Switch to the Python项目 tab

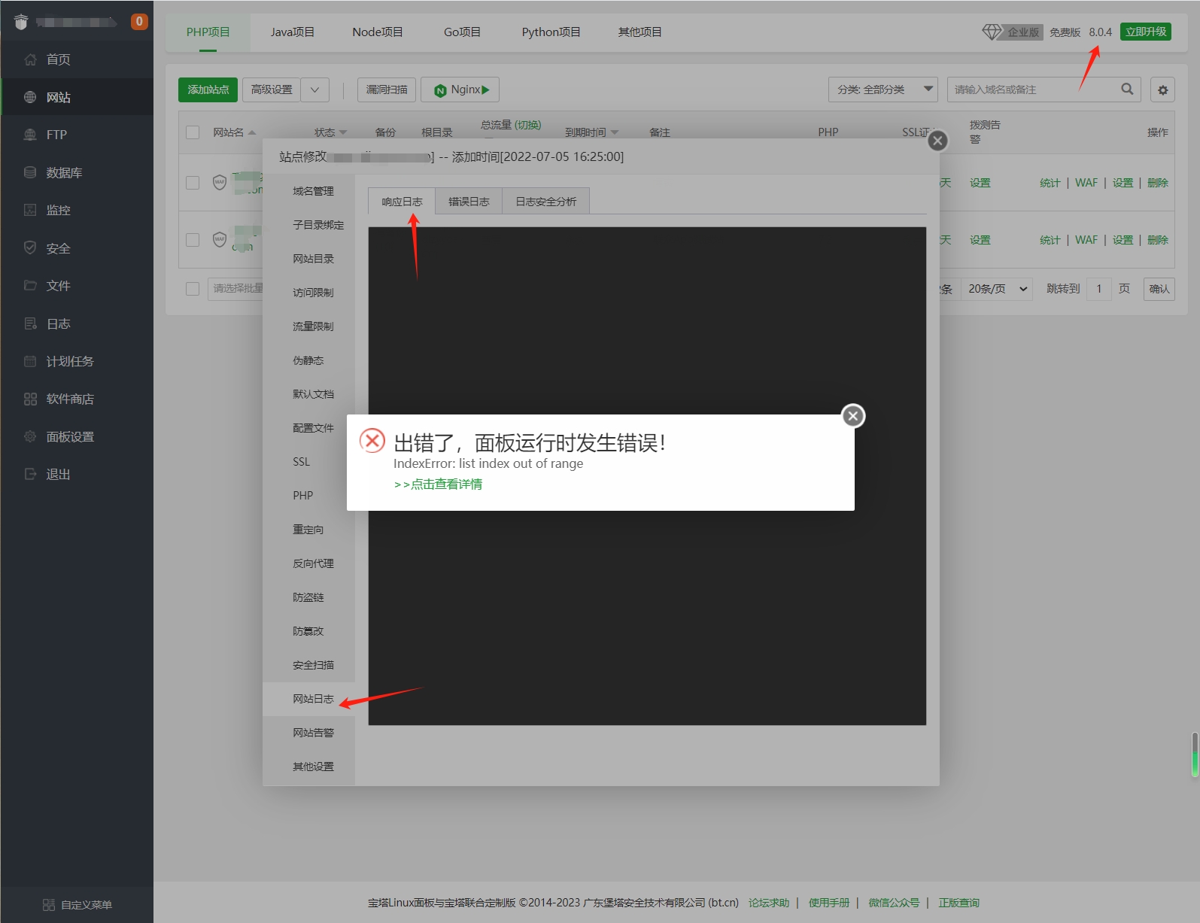[551, 32]
